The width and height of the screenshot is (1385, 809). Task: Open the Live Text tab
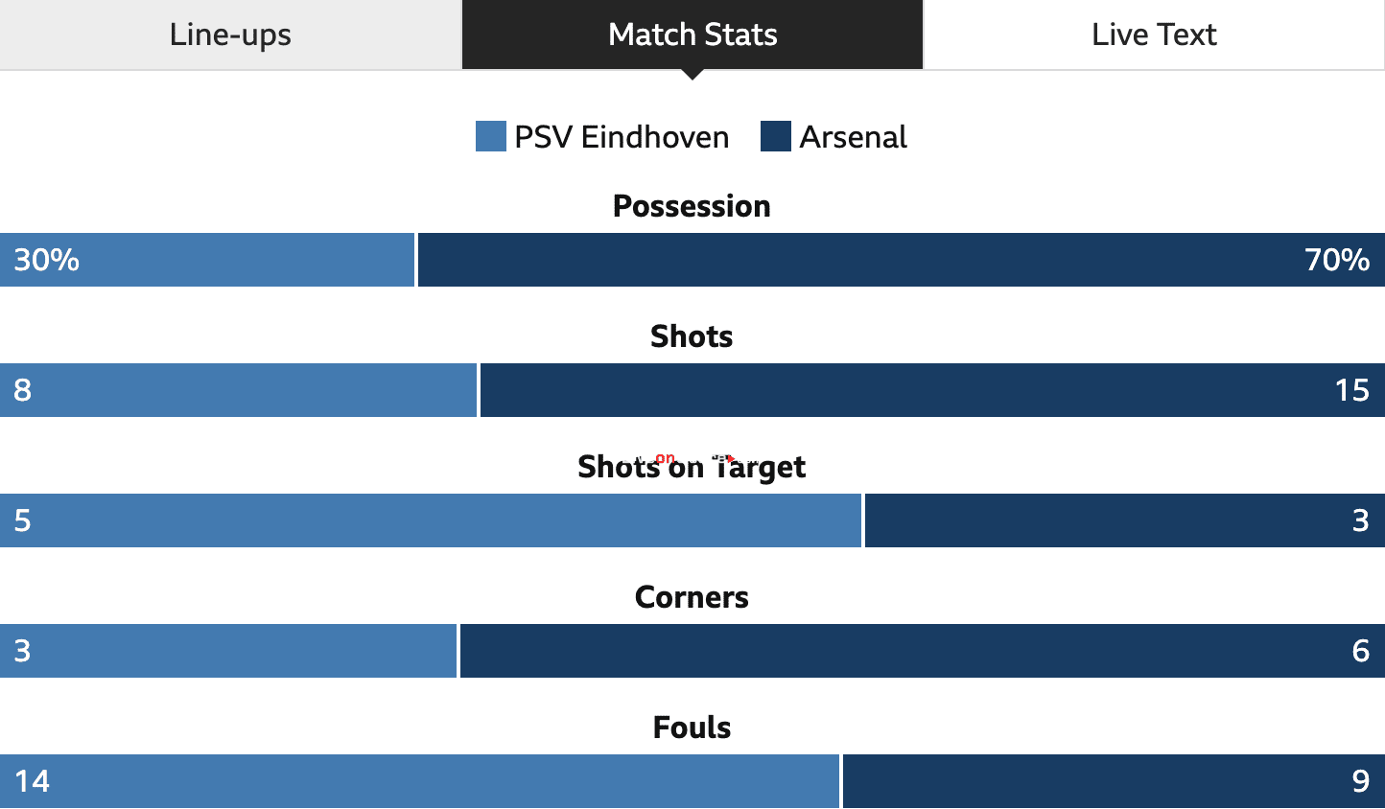1154,35
